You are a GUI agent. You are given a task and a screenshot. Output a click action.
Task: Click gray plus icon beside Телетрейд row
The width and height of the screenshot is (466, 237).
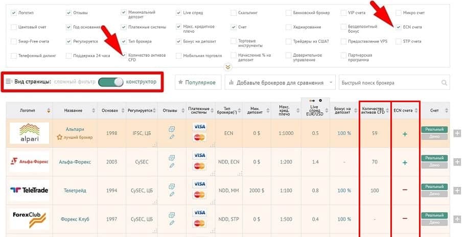tap(457, 191)
